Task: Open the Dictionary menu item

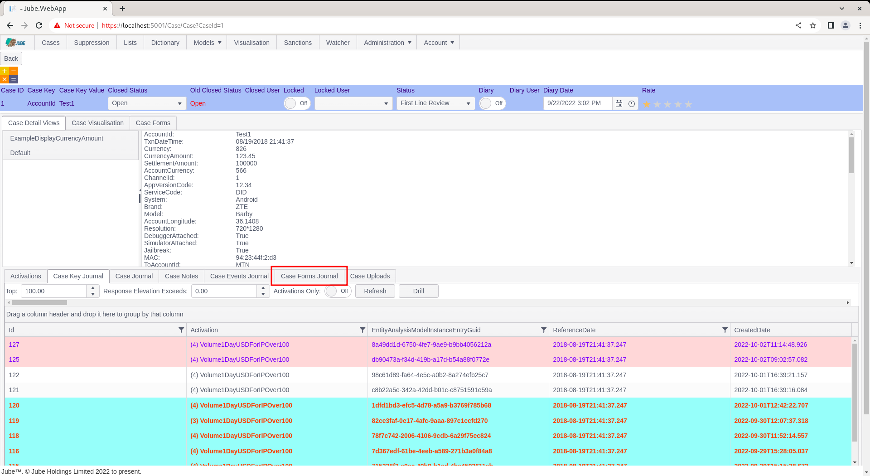Action: coord(165,43)
